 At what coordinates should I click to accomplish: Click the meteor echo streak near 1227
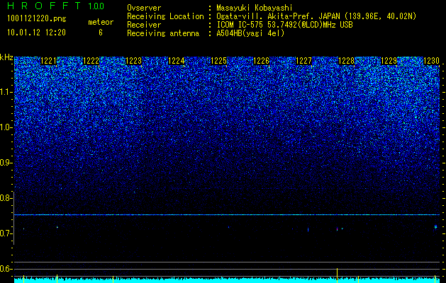coord(308,229)
